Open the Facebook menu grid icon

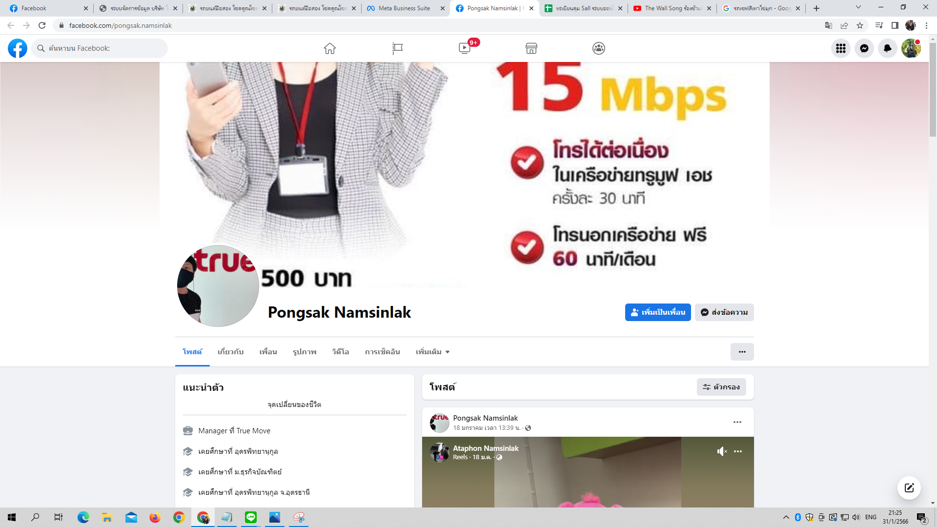[841, 48]
